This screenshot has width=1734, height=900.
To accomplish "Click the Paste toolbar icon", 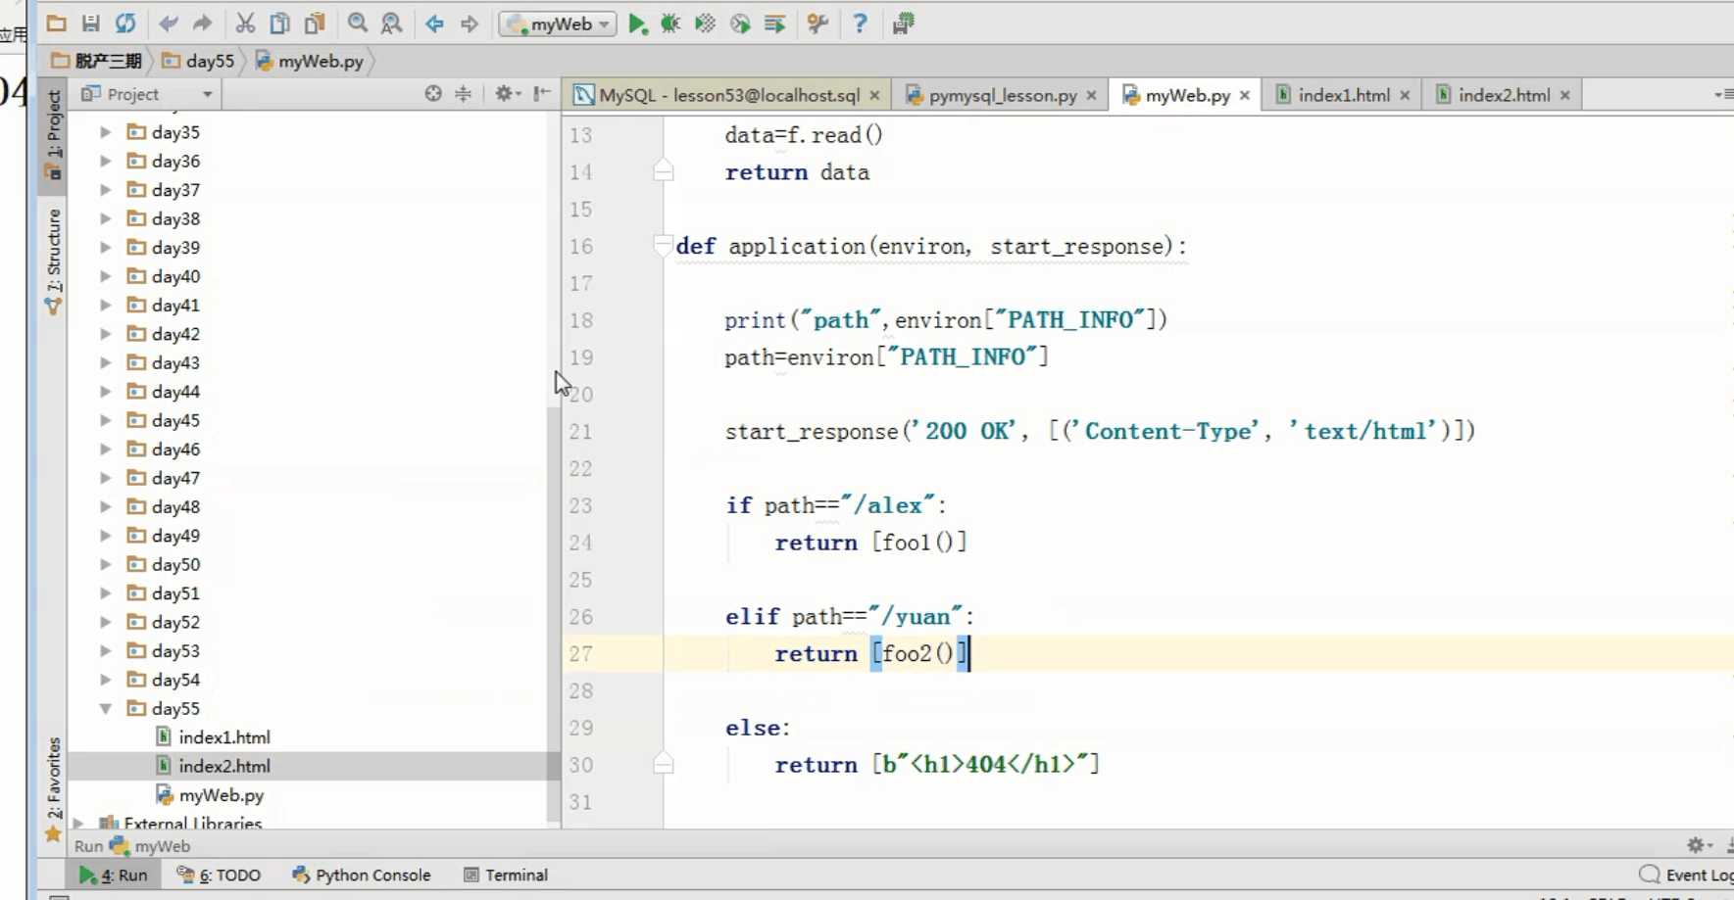I will point(314,24).
